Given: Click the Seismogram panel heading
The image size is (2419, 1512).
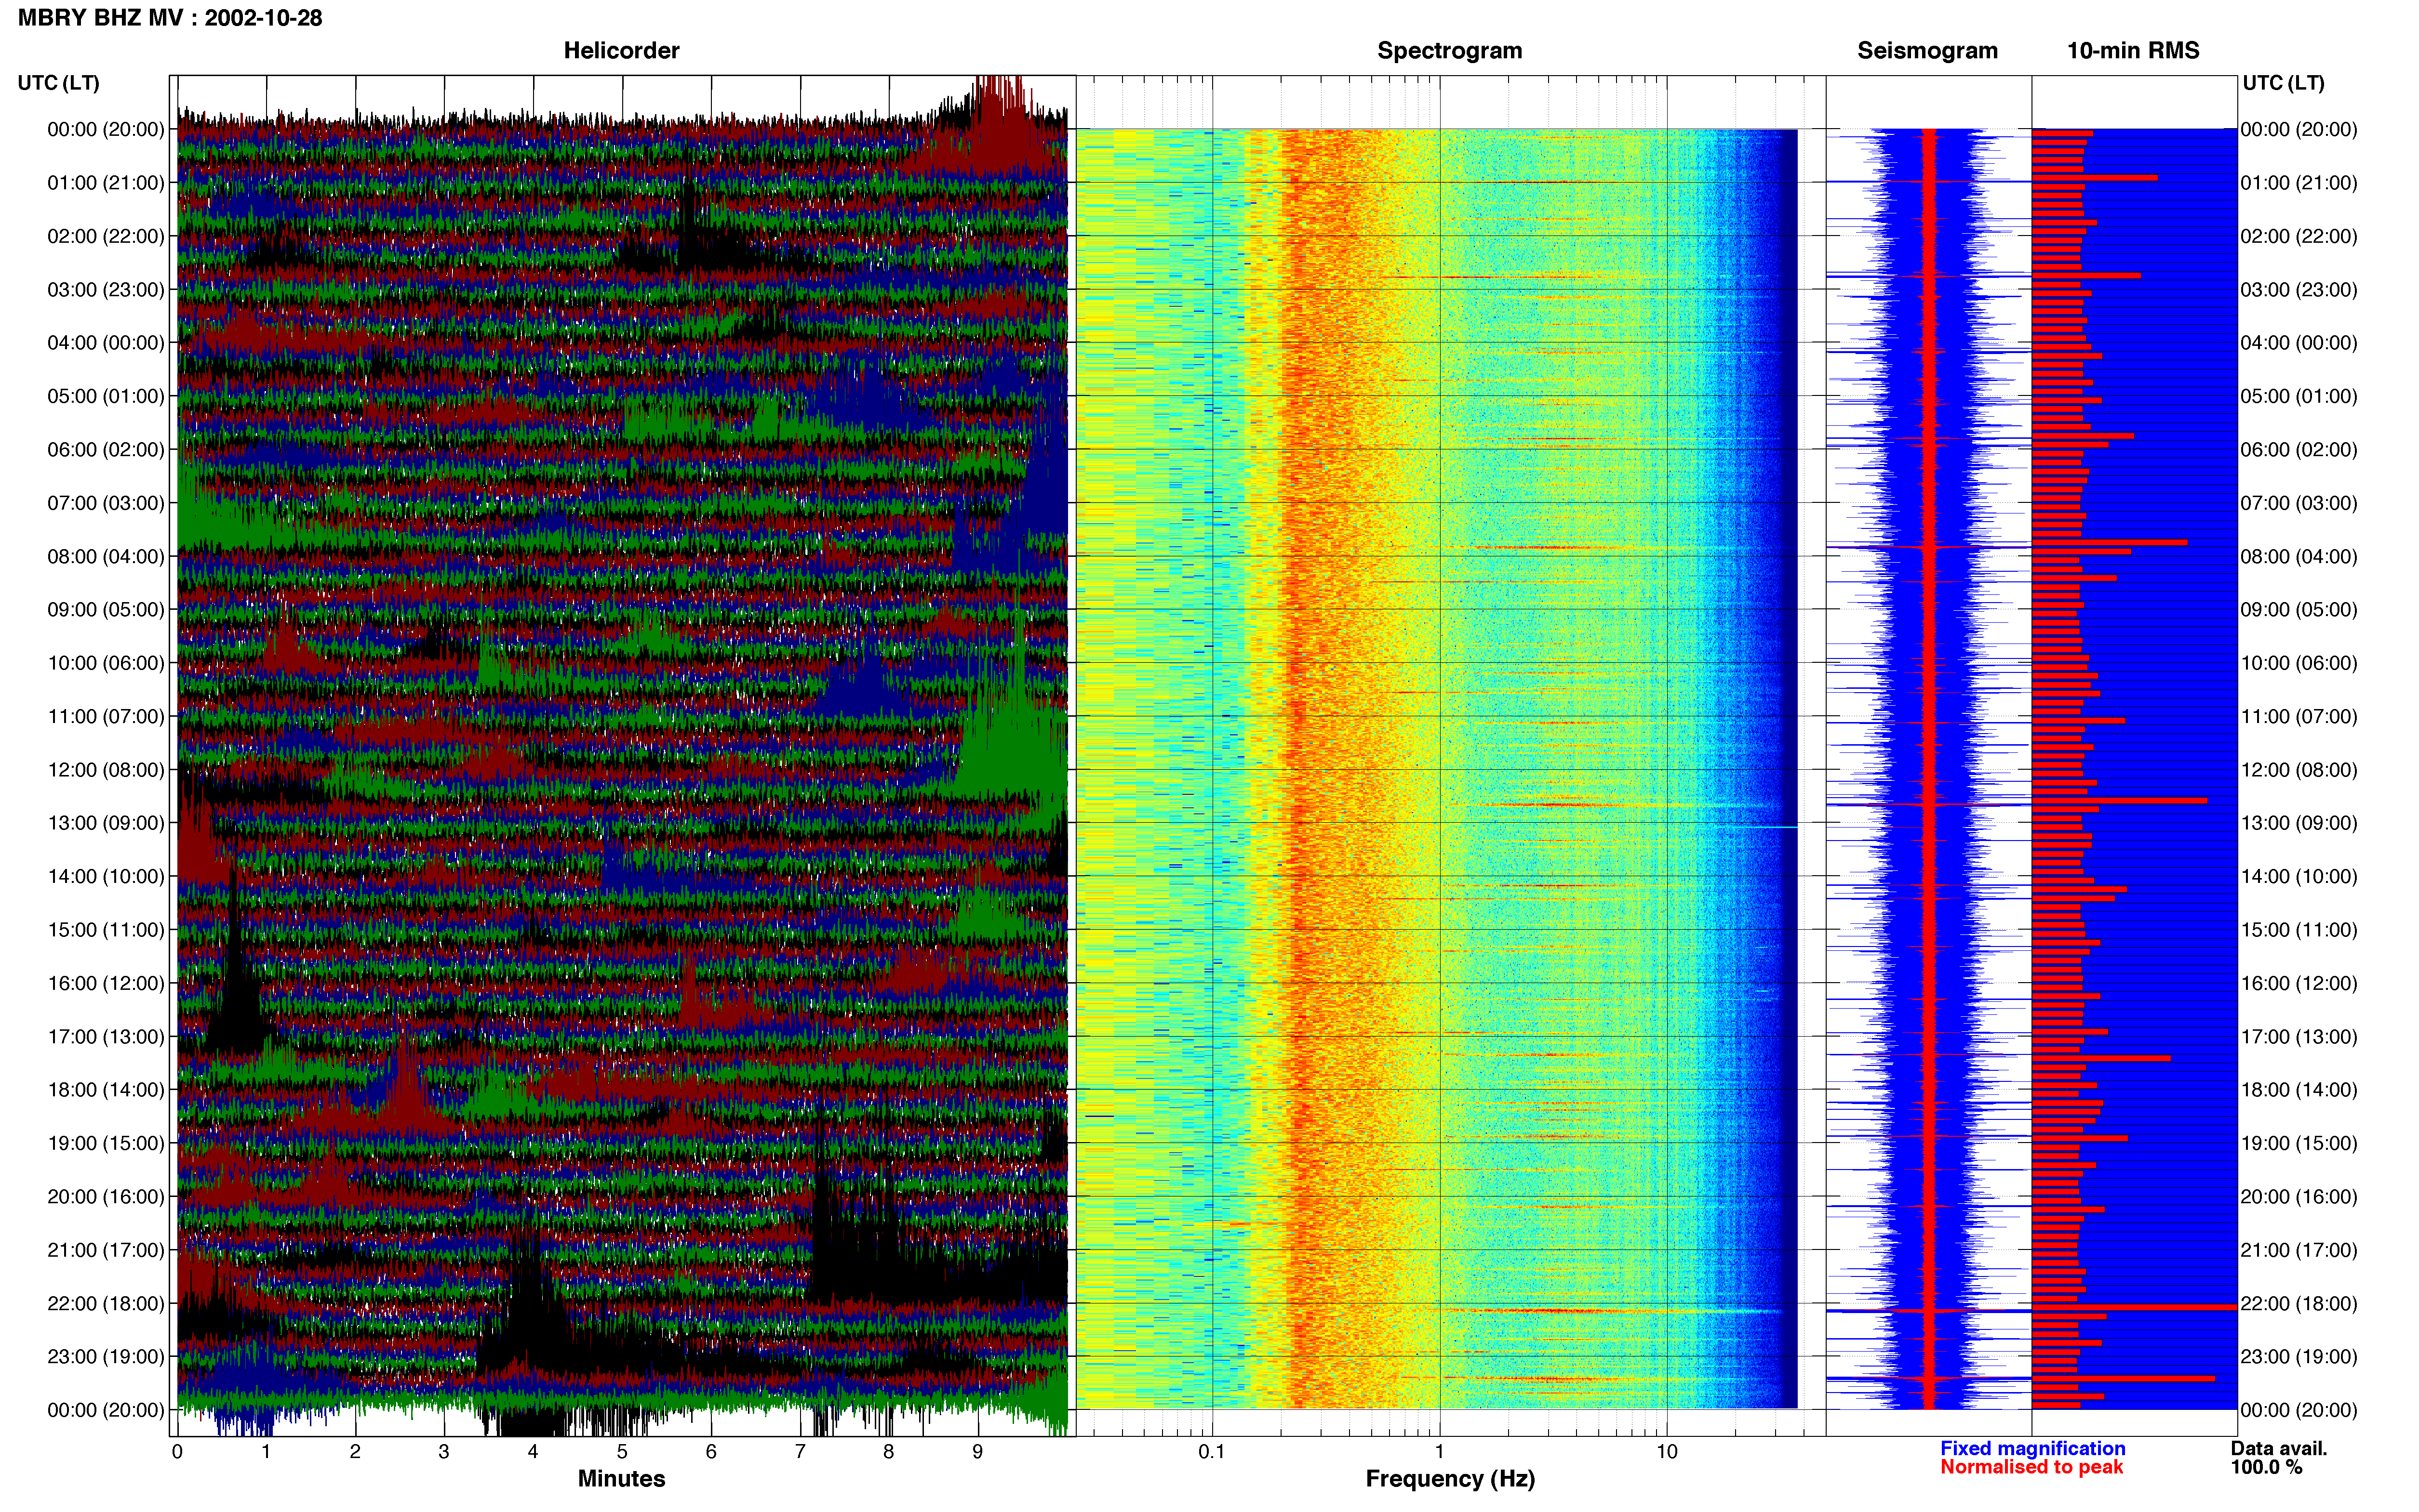Looking at the screenshot, I should 1927,50.
